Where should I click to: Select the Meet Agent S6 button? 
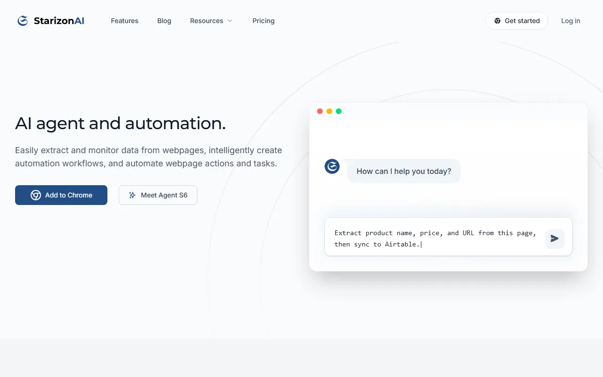coord(158,195)
